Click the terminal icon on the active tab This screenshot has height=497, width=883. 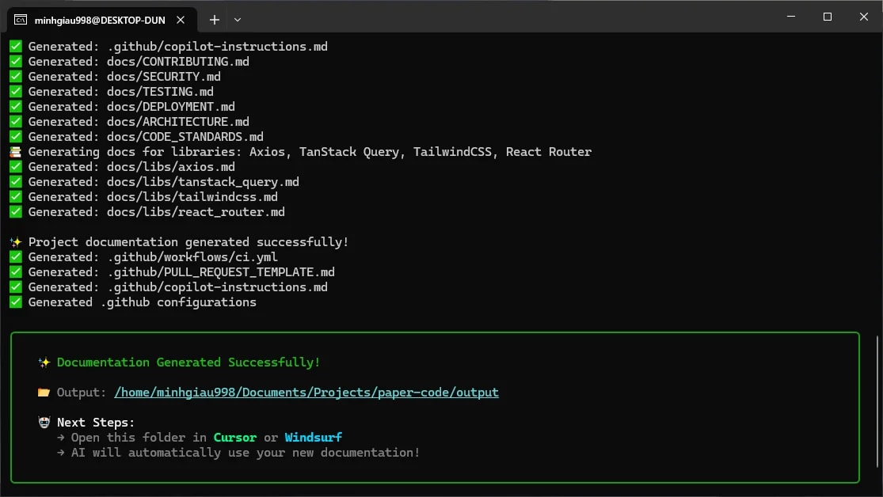click(19, 20)
